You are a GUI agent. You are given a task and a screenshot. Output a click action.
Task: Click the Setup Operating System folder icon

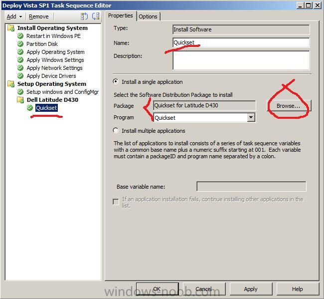[11, 84]
